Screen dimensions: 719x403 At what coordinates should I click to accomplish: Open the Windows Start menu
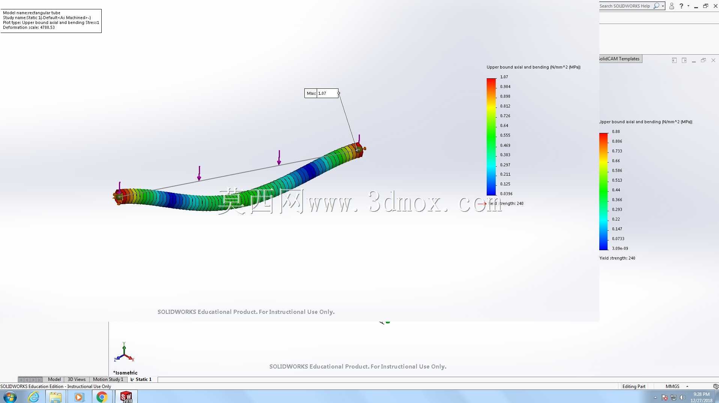coord(10,397)
